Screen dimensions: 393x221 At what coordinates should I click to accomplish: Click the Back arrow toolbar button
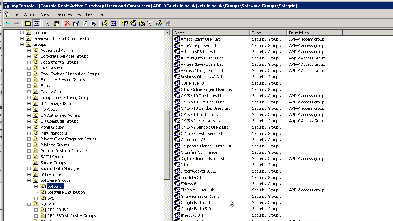click(8, 23)
